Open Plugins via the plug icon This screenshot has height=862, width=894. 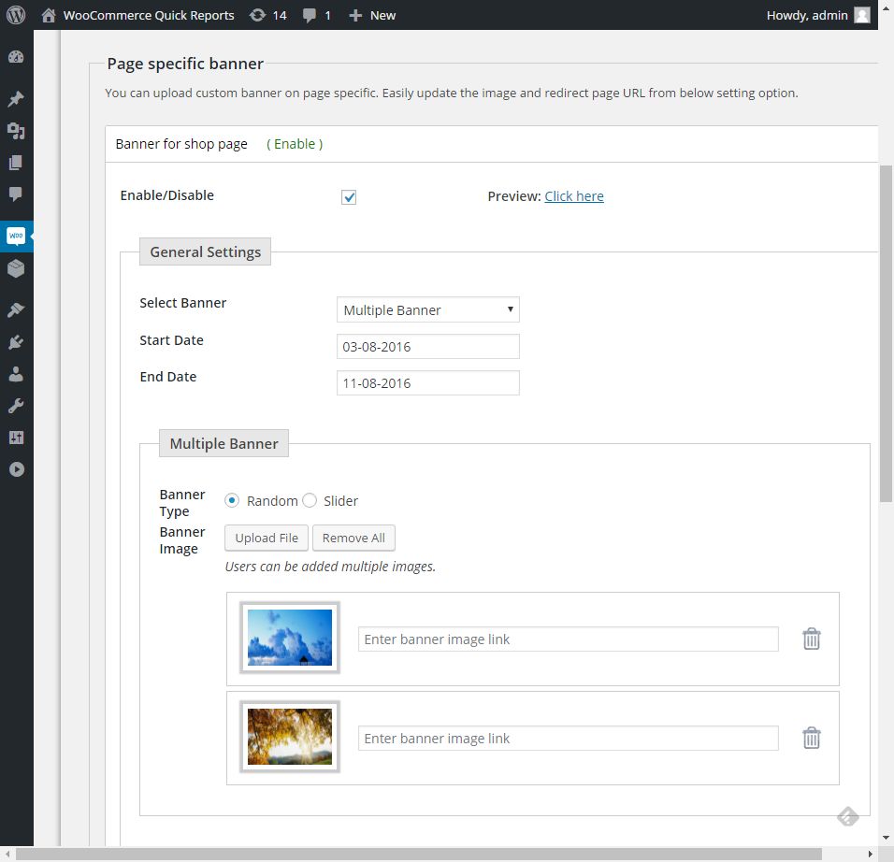(16, 342)
